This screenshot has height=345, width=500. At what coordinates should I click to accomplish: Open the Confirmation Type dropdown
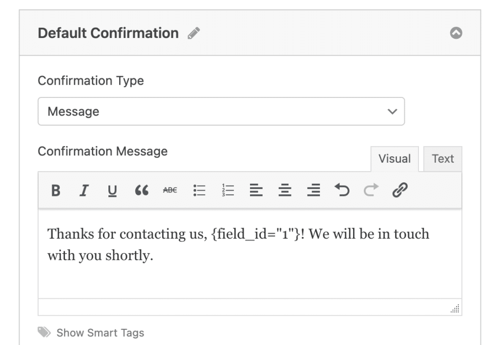click(221, 111)
